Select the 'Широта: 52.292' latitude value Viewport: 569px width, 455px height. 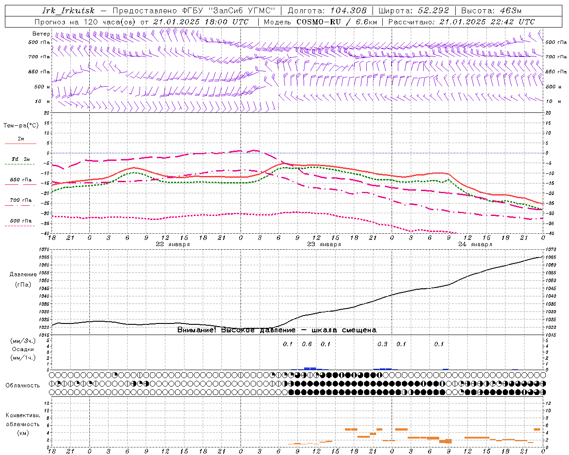pos(414,11)
